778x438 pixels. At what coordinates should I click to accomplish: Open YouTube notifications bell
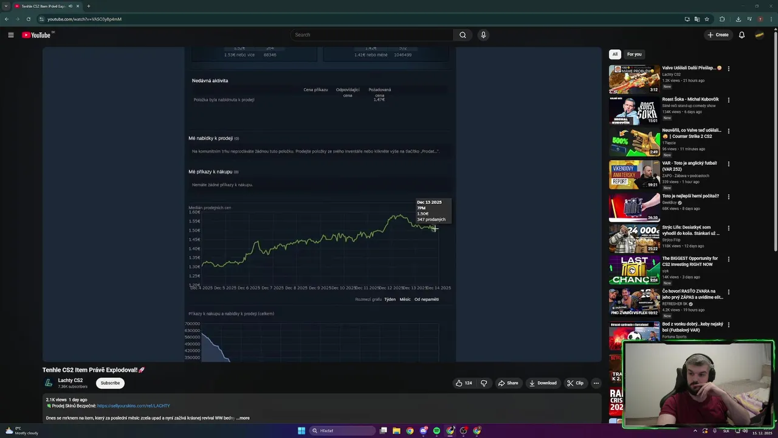742,35
